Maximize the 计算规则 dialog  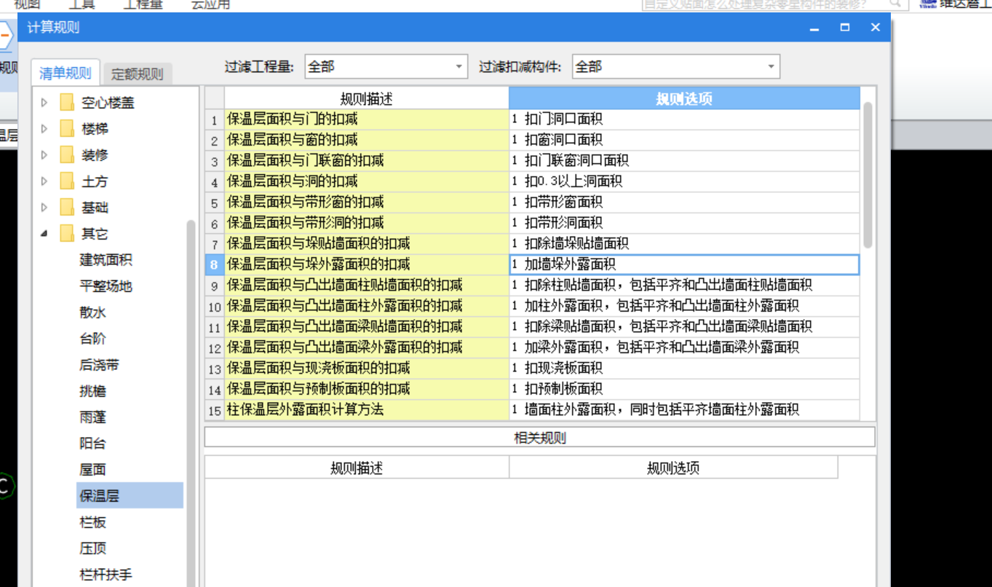point(844,28)
